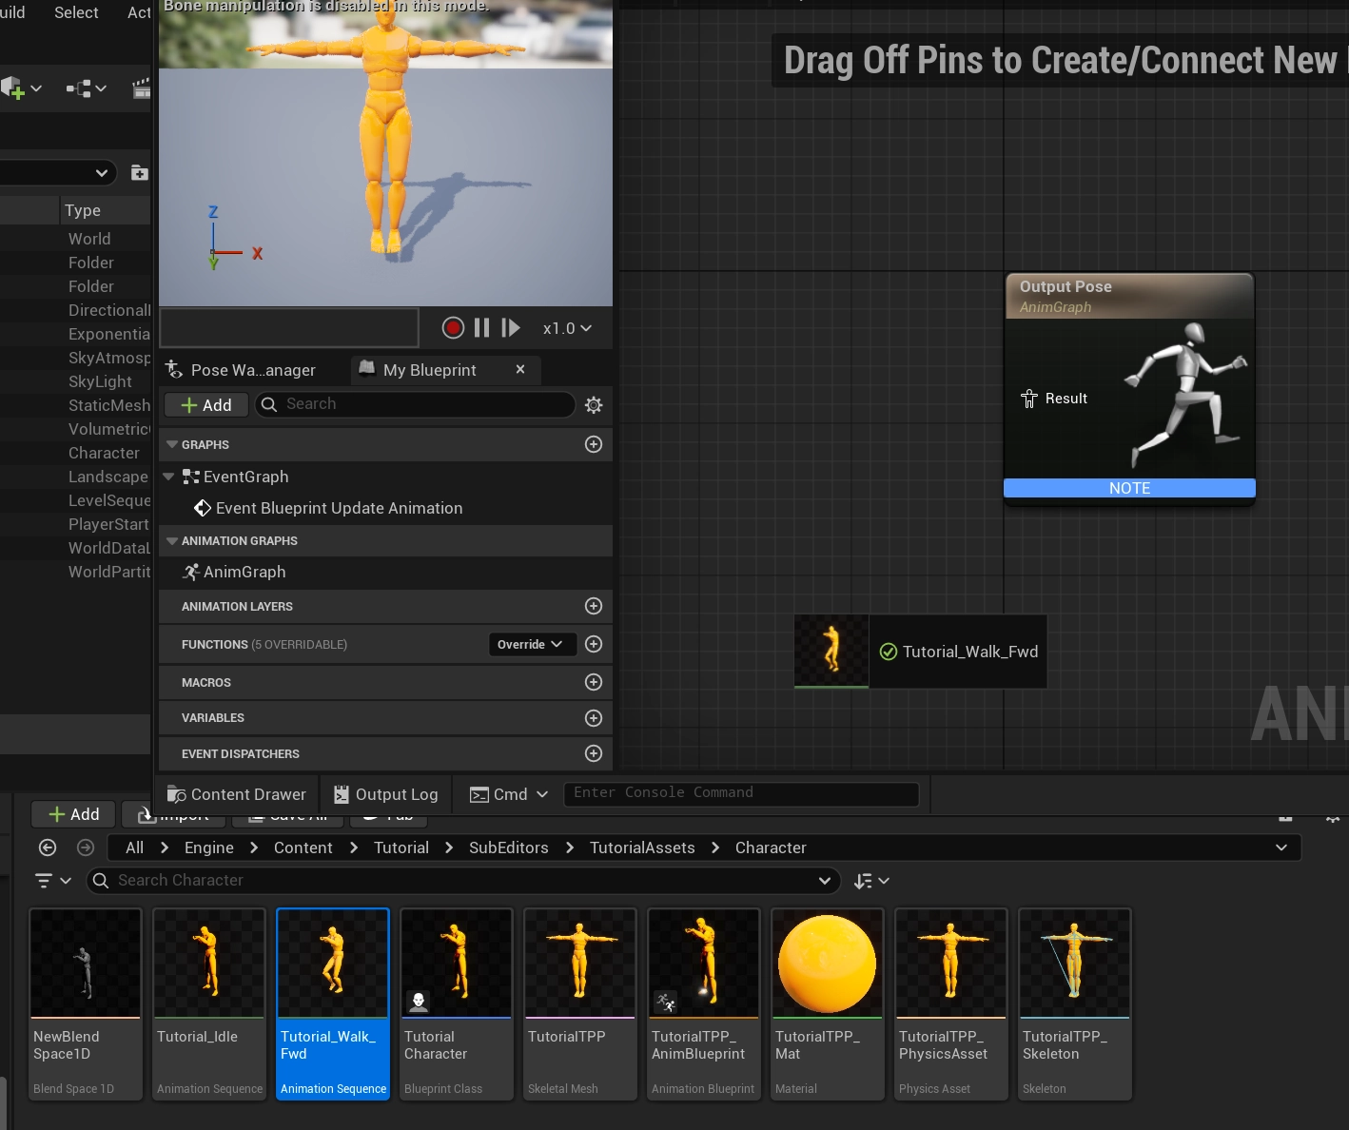
Task: Navigate back in Content Browser history
Action: tap(48, 847)
